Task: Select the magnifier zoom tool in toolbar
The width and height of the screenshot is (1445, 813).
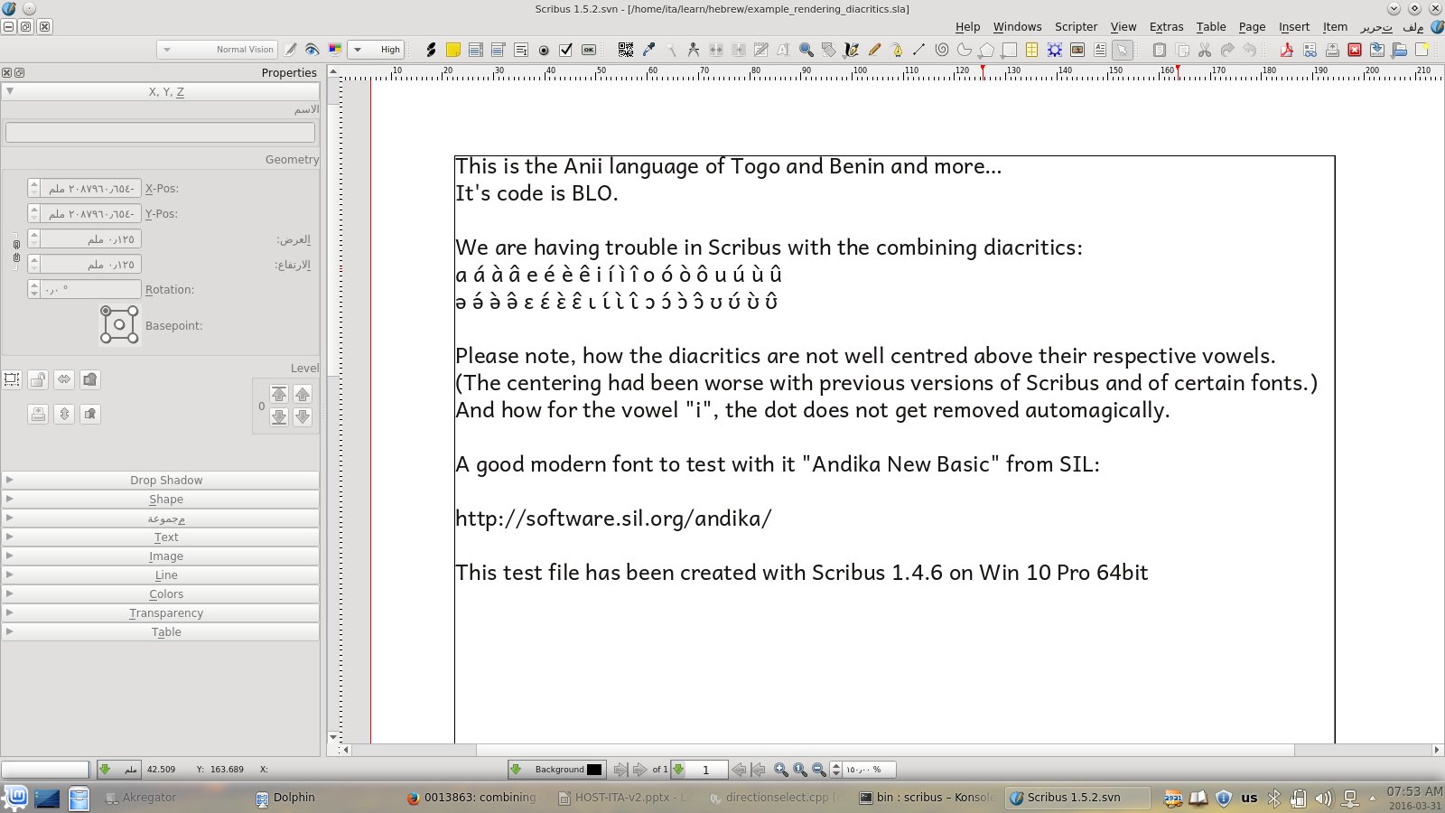Action: coord(806,50)
